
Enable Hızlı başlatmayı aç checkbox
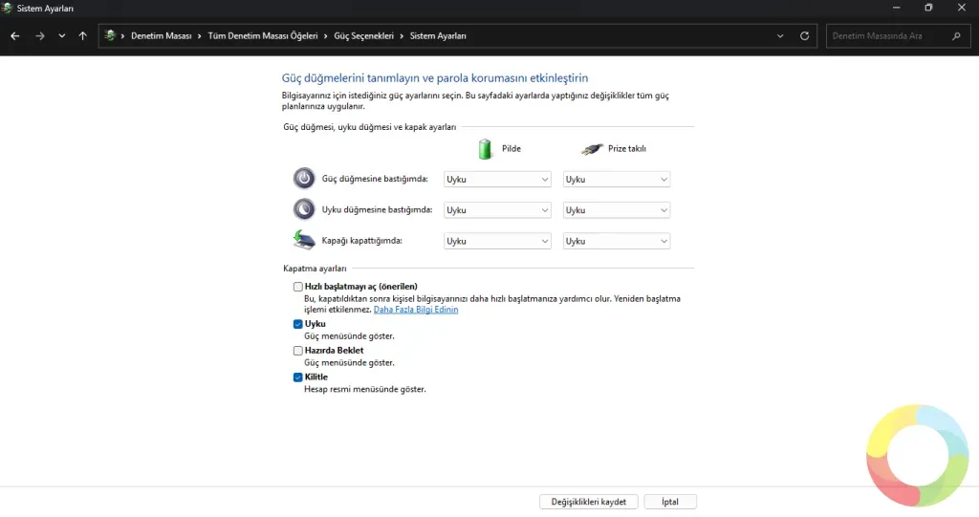(x=298, y=287)
